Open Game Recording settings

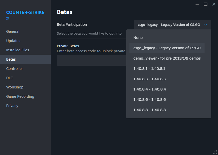coord(20,96)
